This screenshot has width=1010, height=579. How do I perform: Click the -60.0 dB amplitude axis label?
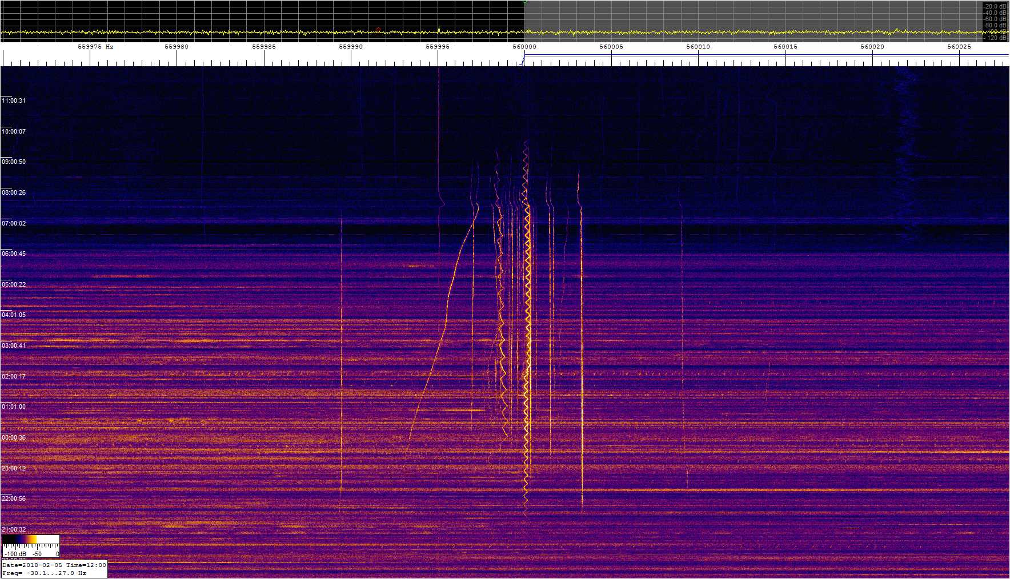coord(995,19)
